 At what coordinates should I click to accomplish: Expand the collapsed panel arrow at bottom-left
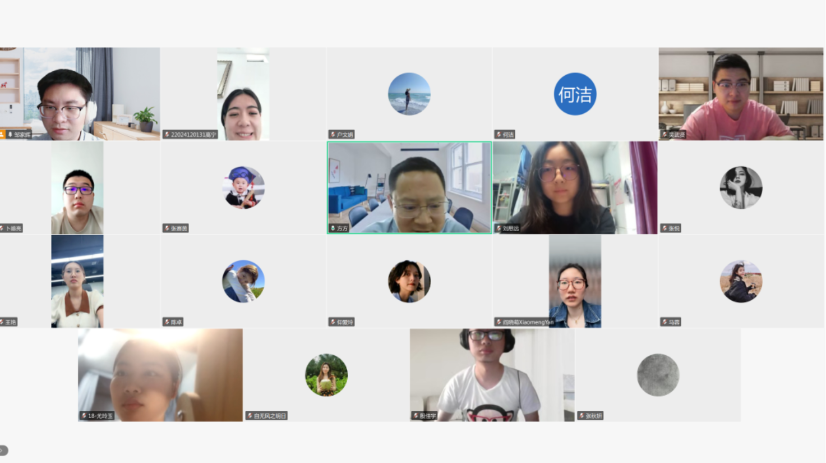[x=3, y=450]
